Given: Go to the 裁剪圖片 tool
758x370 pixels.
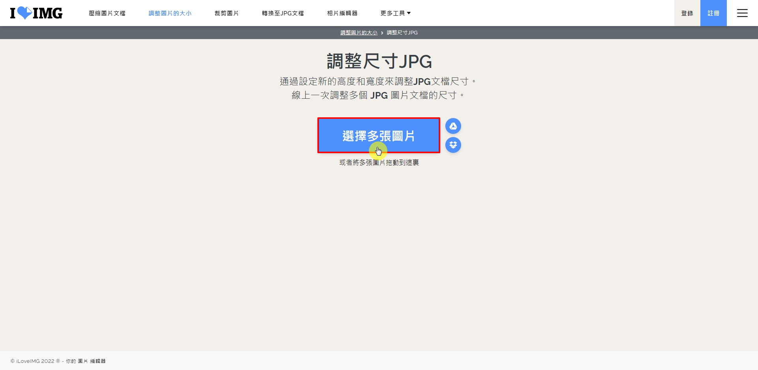Looking at the screenshot, I should click(227, 13).
